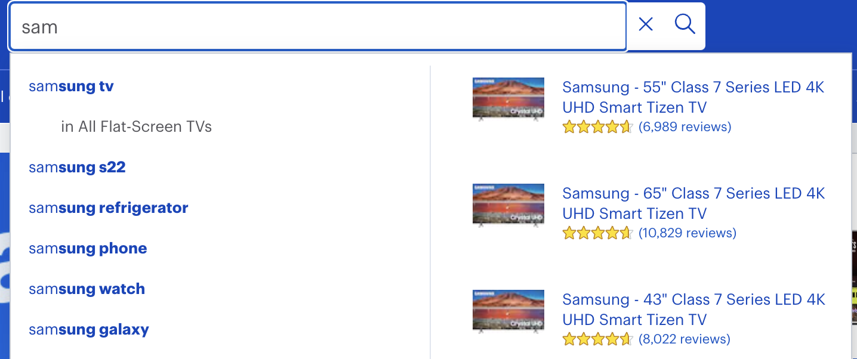Choose samsung s22 from suggestions
Image resolution: width=857 pixels, height=359 pixels.
coord(77,167)
